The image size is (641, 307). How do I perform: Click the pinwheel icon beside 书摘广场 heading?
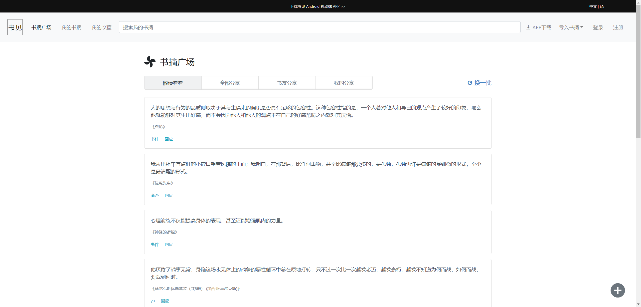point(150,62)
